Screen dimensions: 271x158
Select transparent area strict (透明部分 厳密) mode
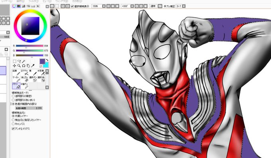(13, 96)
